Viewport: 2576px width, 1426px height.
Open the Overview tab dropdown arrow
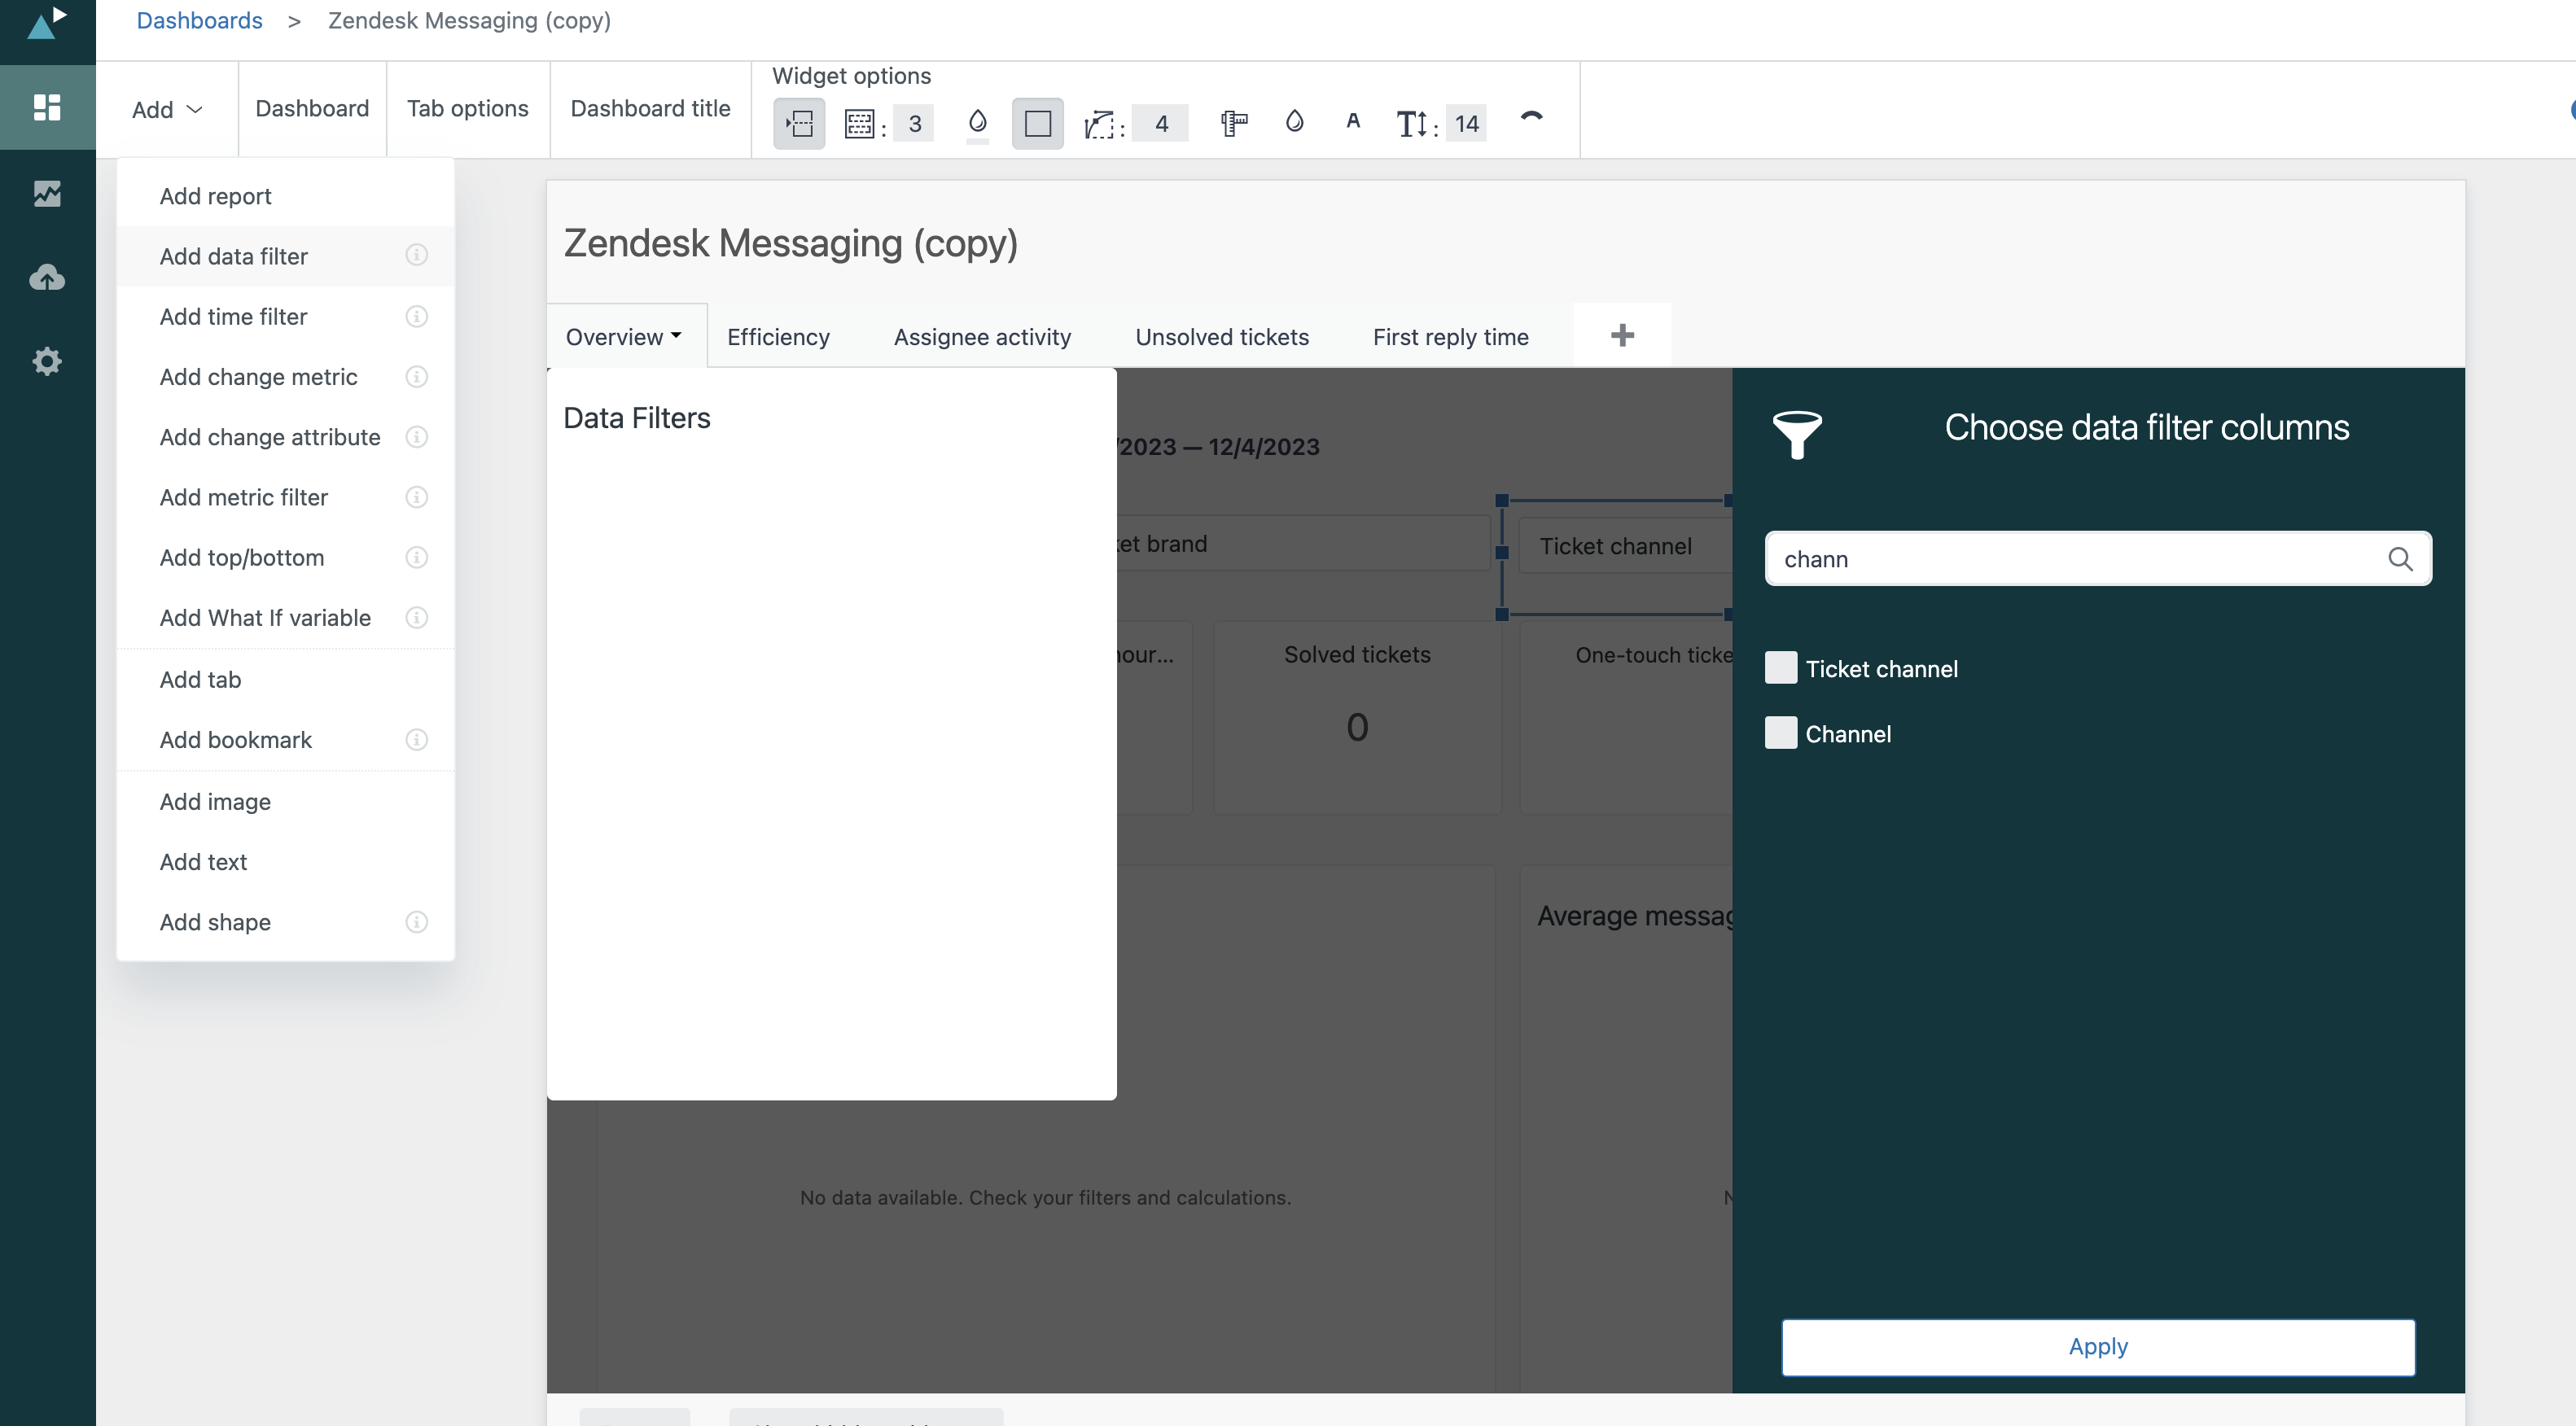click(677, 336)
